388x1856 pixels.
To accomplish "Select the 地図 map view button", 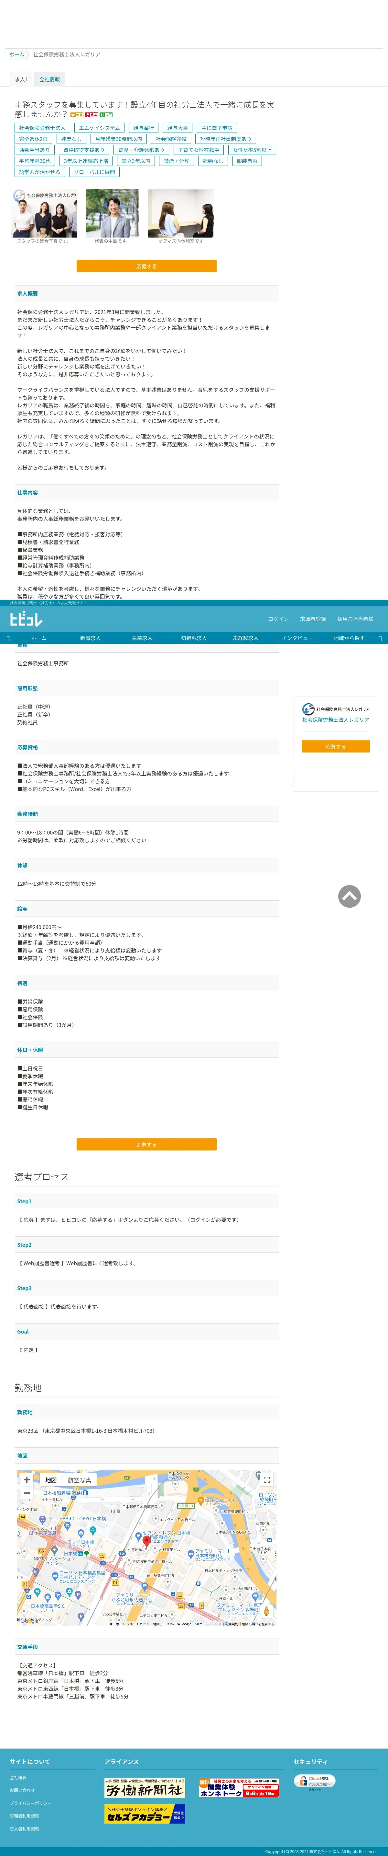I will (51, 1480).
